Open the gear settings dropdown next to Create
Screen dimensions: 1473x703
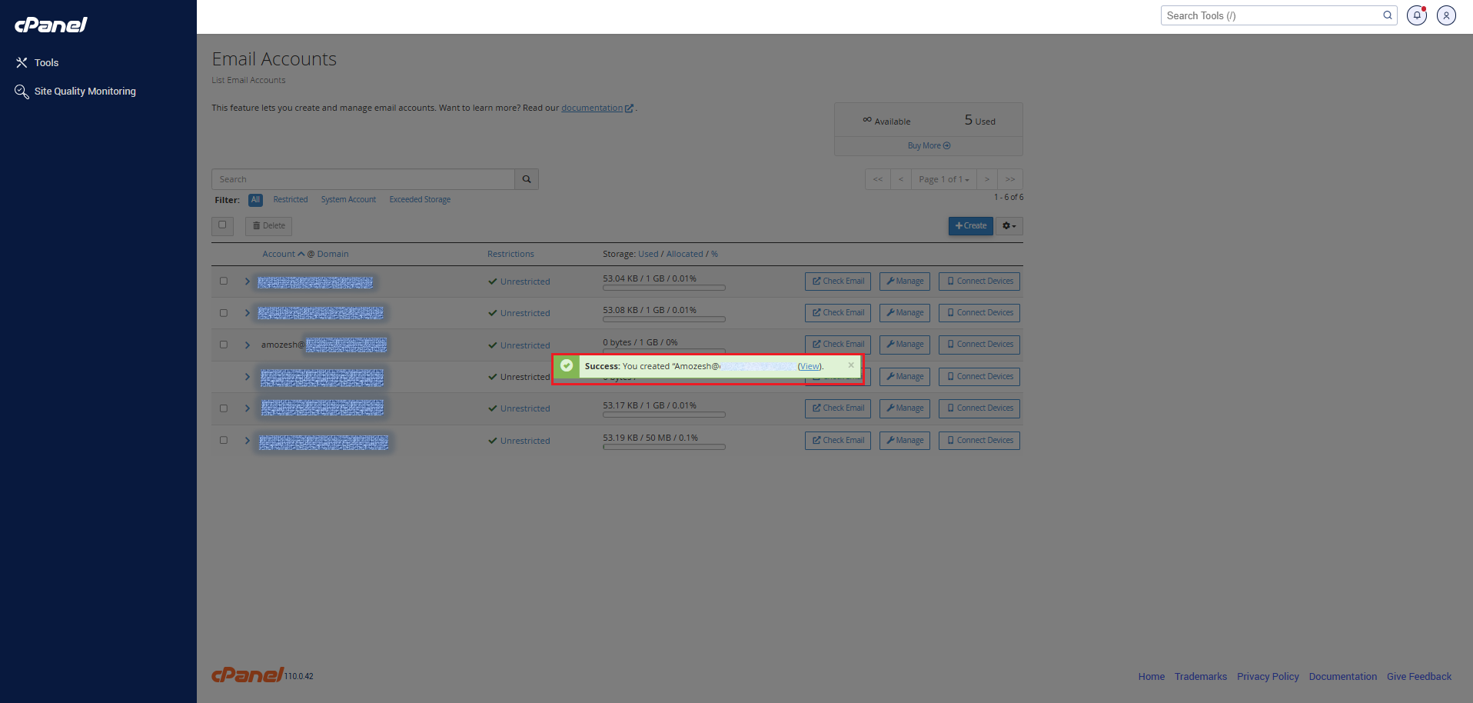pyautogui.click(x=1009, y=226)
